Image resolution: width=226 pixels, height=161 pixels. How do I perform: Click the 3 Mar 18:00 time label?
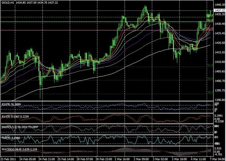coord(180,159)
